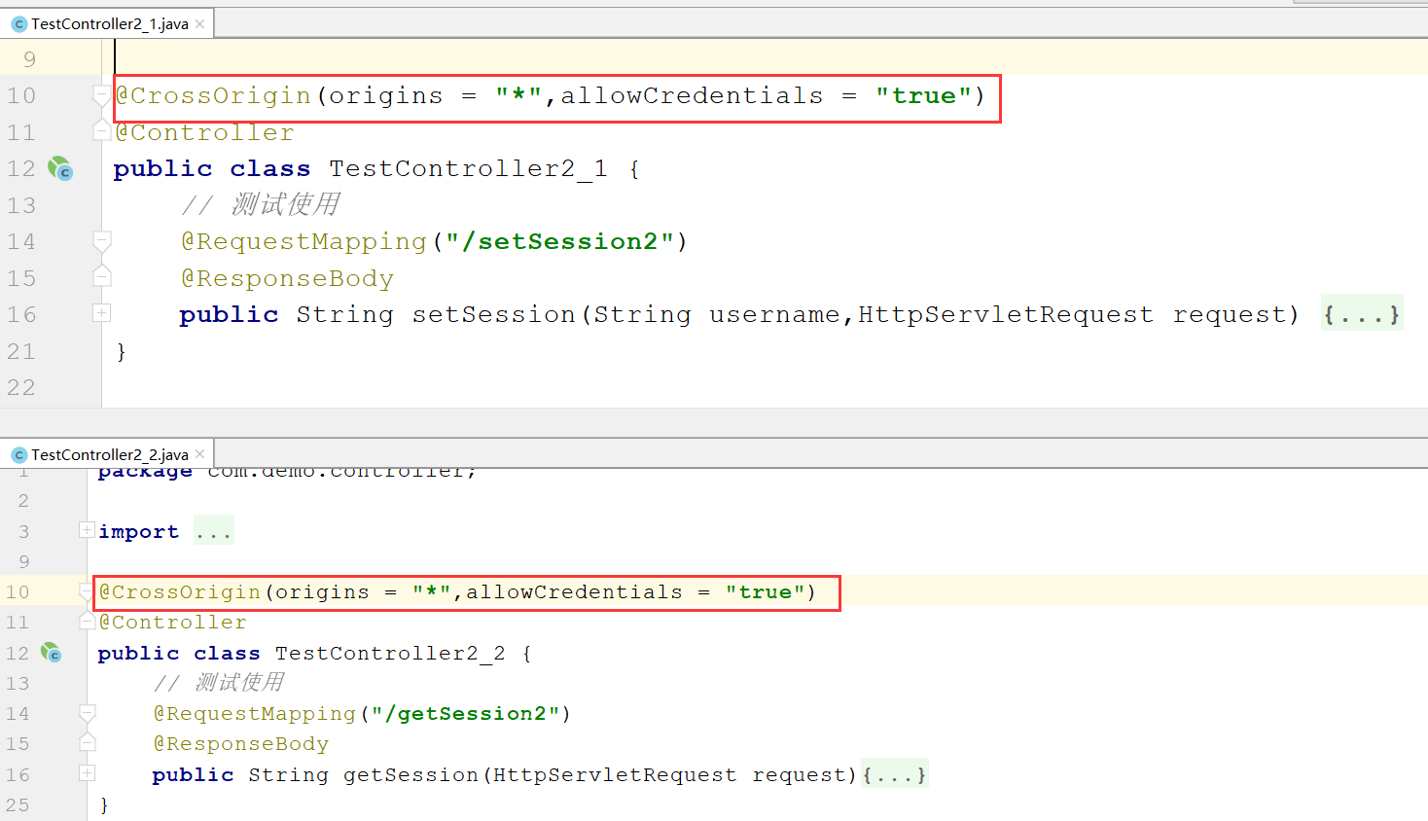Click the "true" value in TestController2_2 annotation
The width and height of the screenshot is (1428, 821).
pos(765,591)
